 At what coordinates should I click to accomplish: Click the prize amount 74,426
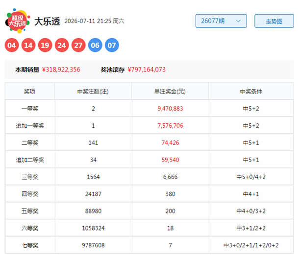[x=170, y=143]
